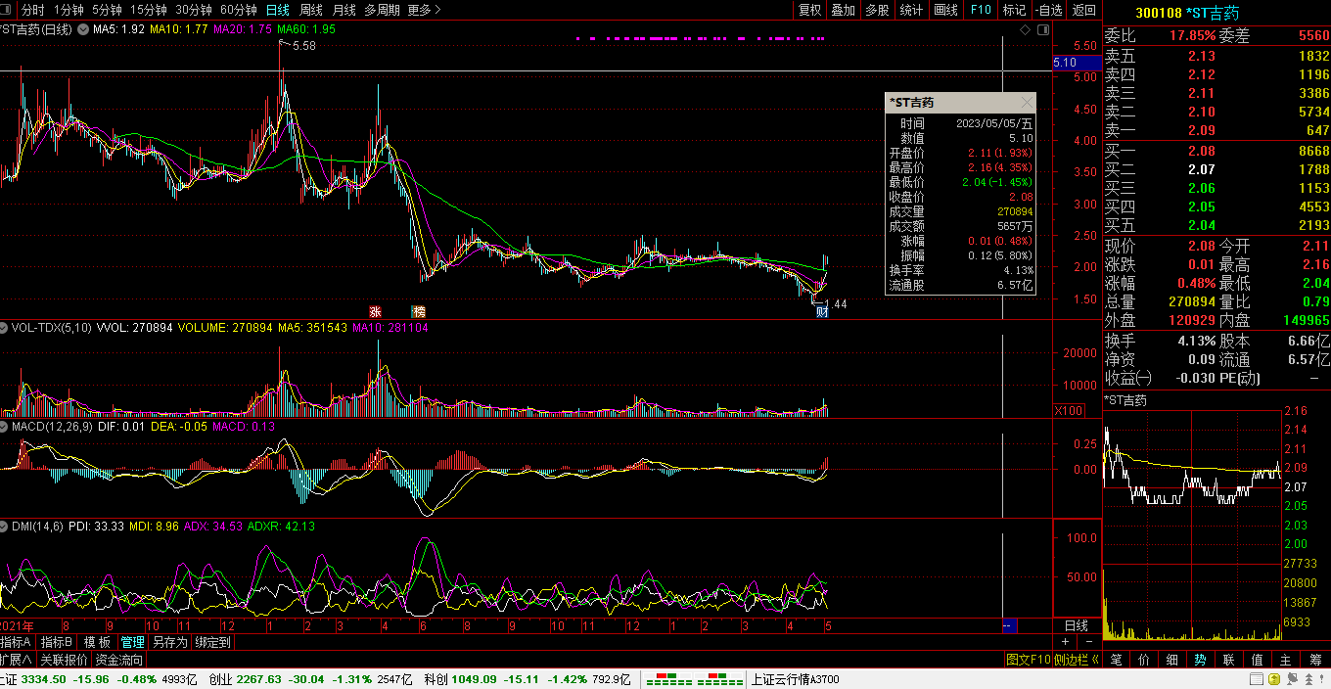The image size is (1331, 689).
Task: Select the 日线 daily period tab
Action: pos(278,10)
